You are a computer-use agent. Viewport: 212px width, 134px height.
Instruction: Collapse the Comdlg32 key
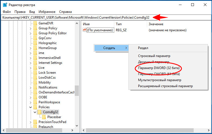(x=35, y=112)
